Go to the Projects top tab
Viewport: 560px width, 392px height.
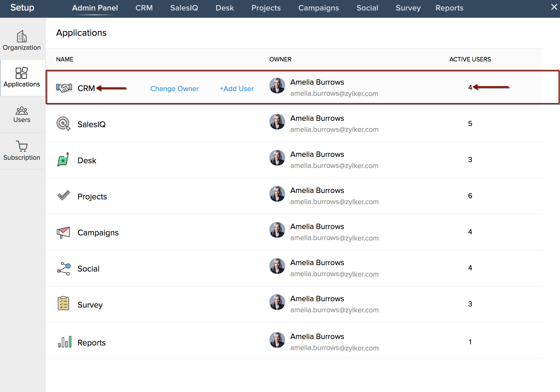pos(266,8)
